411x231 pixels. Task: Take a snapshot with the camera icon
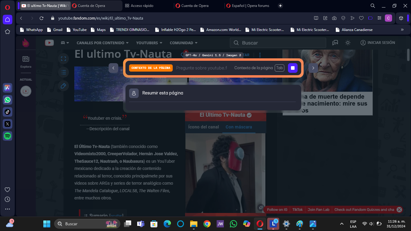[334, 18]
